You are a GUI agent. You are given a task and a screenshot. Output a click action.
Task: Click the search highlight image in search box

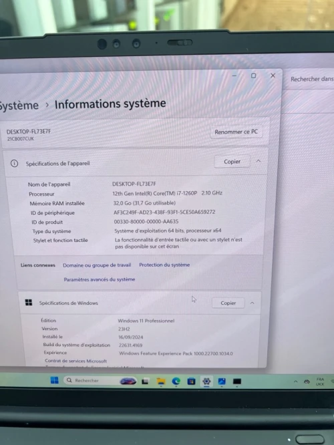coord(128,381)
